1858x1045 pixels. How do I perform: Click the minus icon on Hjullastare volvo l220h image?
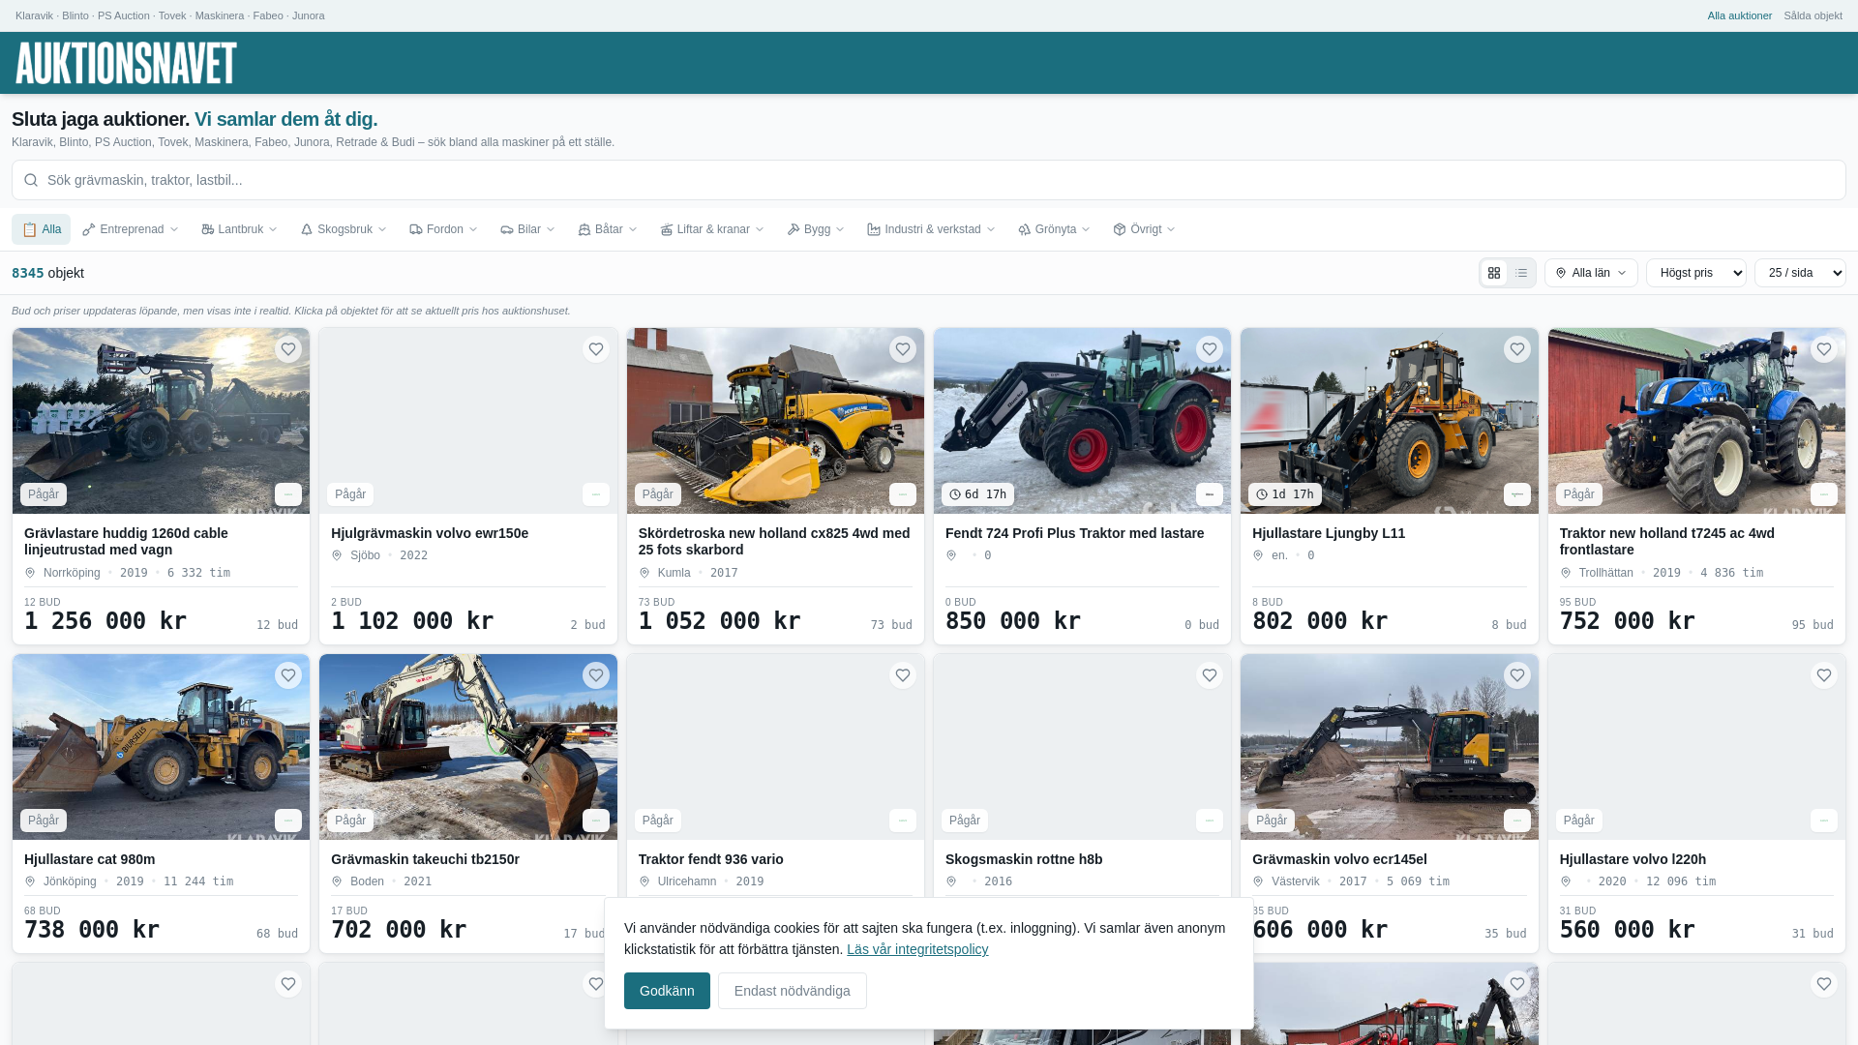pyautogui.click(x=1824, y=821)
